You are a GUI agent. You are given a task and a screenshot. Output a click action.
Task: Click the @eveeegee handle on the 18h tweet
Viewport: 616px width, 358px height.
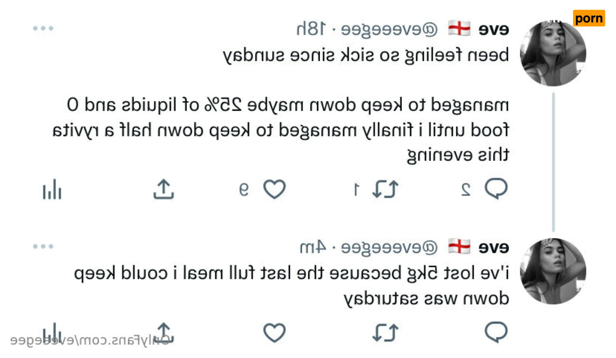click(x=389, y=30)
